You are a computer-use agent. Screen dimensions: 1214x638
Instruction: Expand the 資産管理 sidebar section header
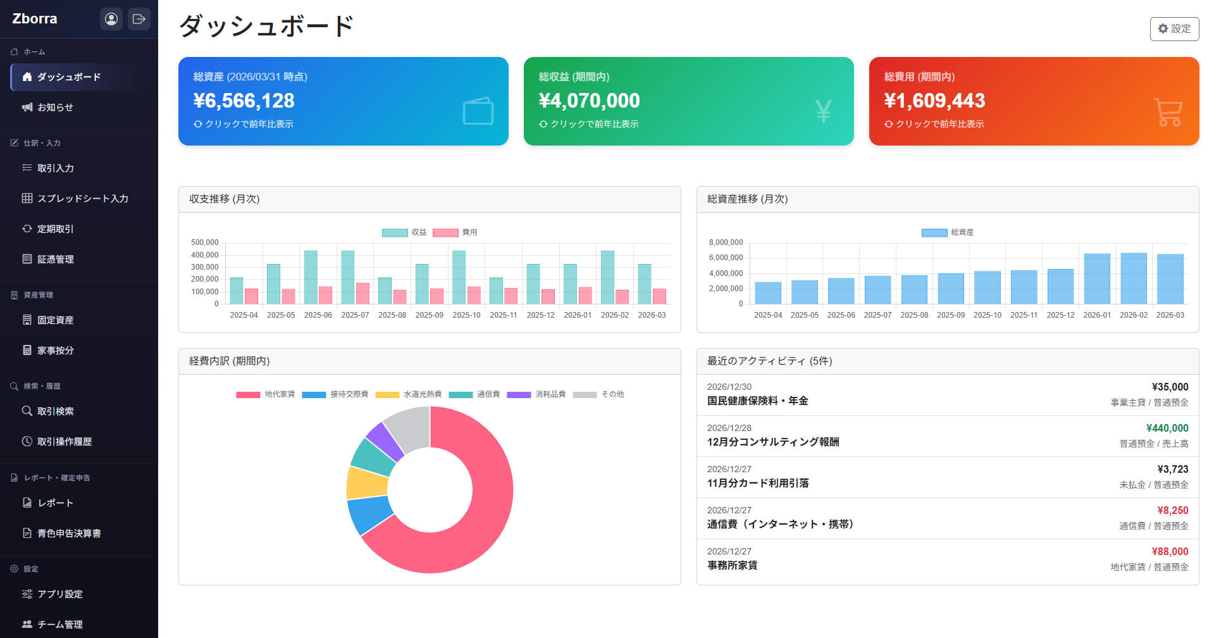38,295
